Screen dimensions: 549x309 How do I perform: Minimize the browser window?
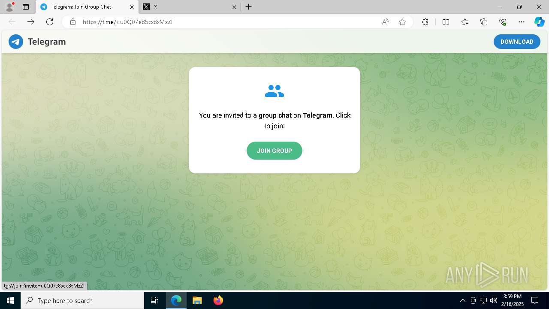[x=500, y=7]
